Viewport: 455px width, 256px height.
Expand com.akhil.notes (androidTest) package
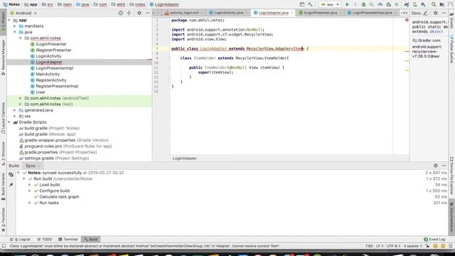21,98
